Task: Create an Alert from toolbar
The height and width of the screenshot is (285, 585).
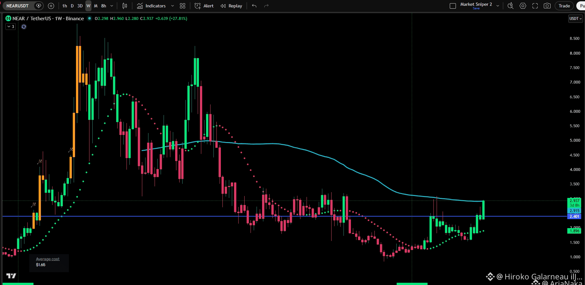Action: pos(204,6)
